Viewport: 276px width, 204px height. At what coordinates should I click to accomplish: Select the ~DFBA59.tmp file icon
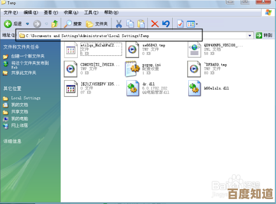click(x=194, y=69)
